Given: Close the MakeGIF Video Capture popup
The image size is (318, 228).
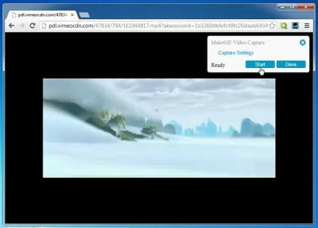Looking at the screenshot, I should (303, 43).
